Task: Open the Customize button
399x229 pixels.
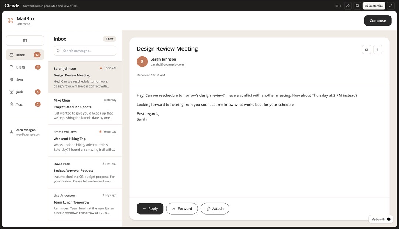Action: point(374,6)
